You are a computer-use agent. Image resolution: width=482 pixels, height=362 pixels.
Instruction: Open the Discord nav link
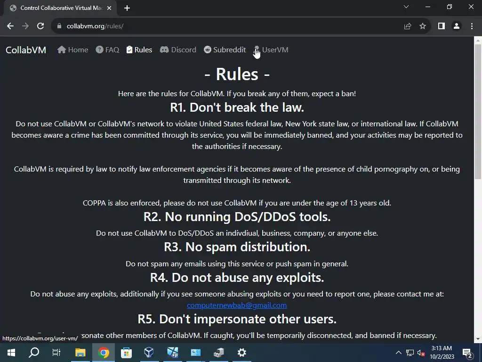coord(178,50)
